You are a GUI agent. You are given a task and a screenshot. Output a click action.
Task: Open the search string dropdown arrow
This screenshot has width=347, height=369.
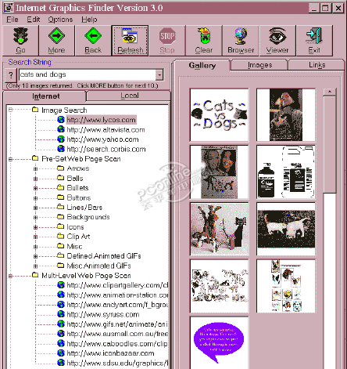pos(159,75)
